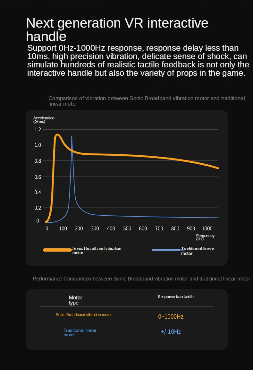Click the 'Motor type' column header

[x=75, y=300]
